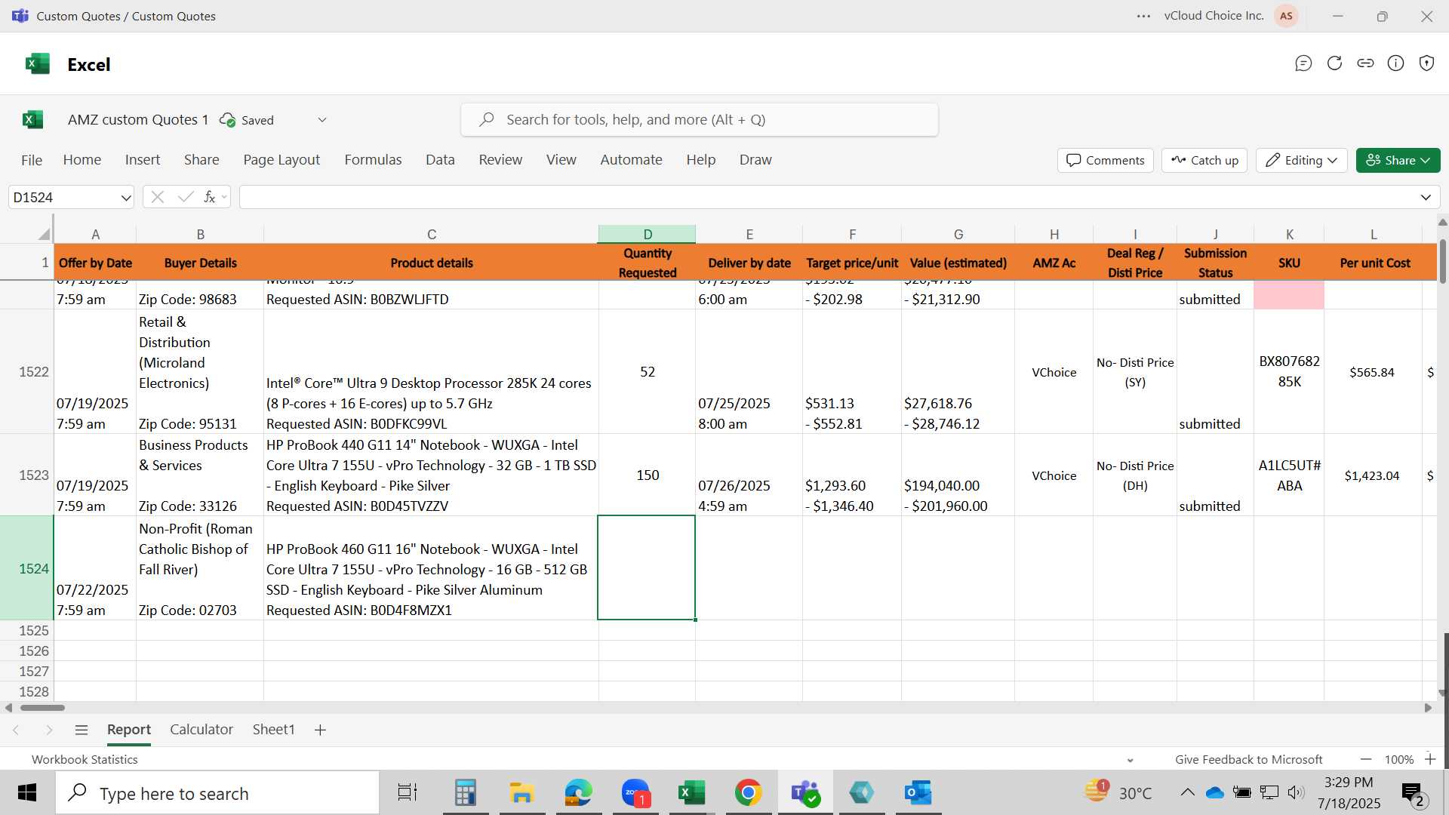Open Calculator from the taskbar
The width and height of the screenshot is (1449, 815).
[x=465, y=792]
